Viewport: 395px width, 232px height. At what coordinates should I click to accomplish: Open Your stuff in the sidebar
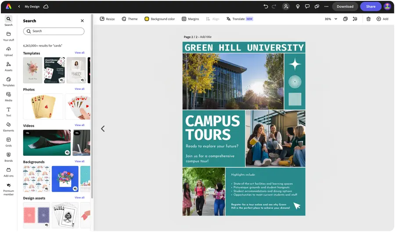9,36
